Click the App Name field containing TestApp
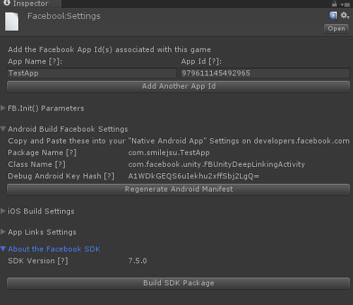Image resolution: width=353 pixels, height=305 pixels. [x=92, y=73]
